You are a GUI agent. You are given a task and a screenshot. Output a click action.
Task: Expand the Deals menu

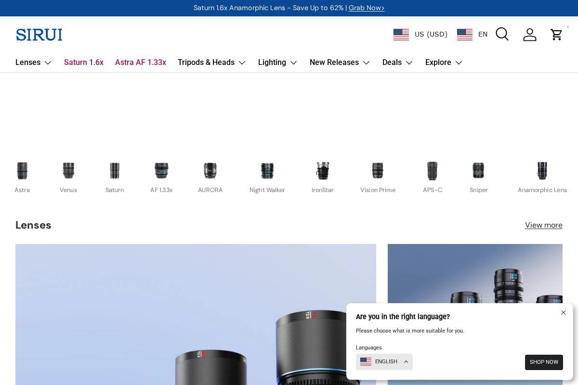[397, 63]
